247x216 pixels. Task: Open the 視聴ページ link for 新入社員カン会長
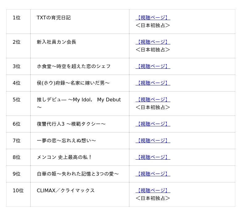(x=153, y=42)
